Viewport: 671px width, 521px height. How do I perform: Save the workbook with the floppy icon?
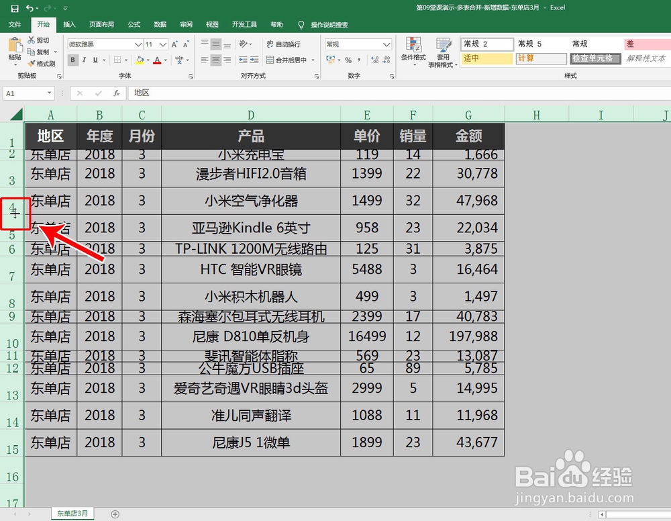pos(15,8)
